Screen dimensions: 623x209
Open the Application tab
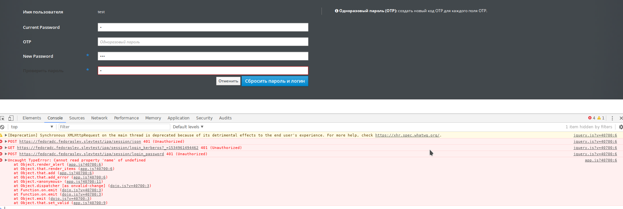click(178, 118)
